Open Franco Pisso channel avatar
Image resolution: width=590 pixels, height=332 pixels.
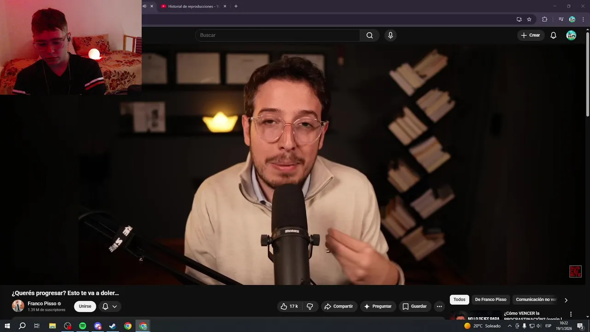pyautogui.click(x=18, y=306)
